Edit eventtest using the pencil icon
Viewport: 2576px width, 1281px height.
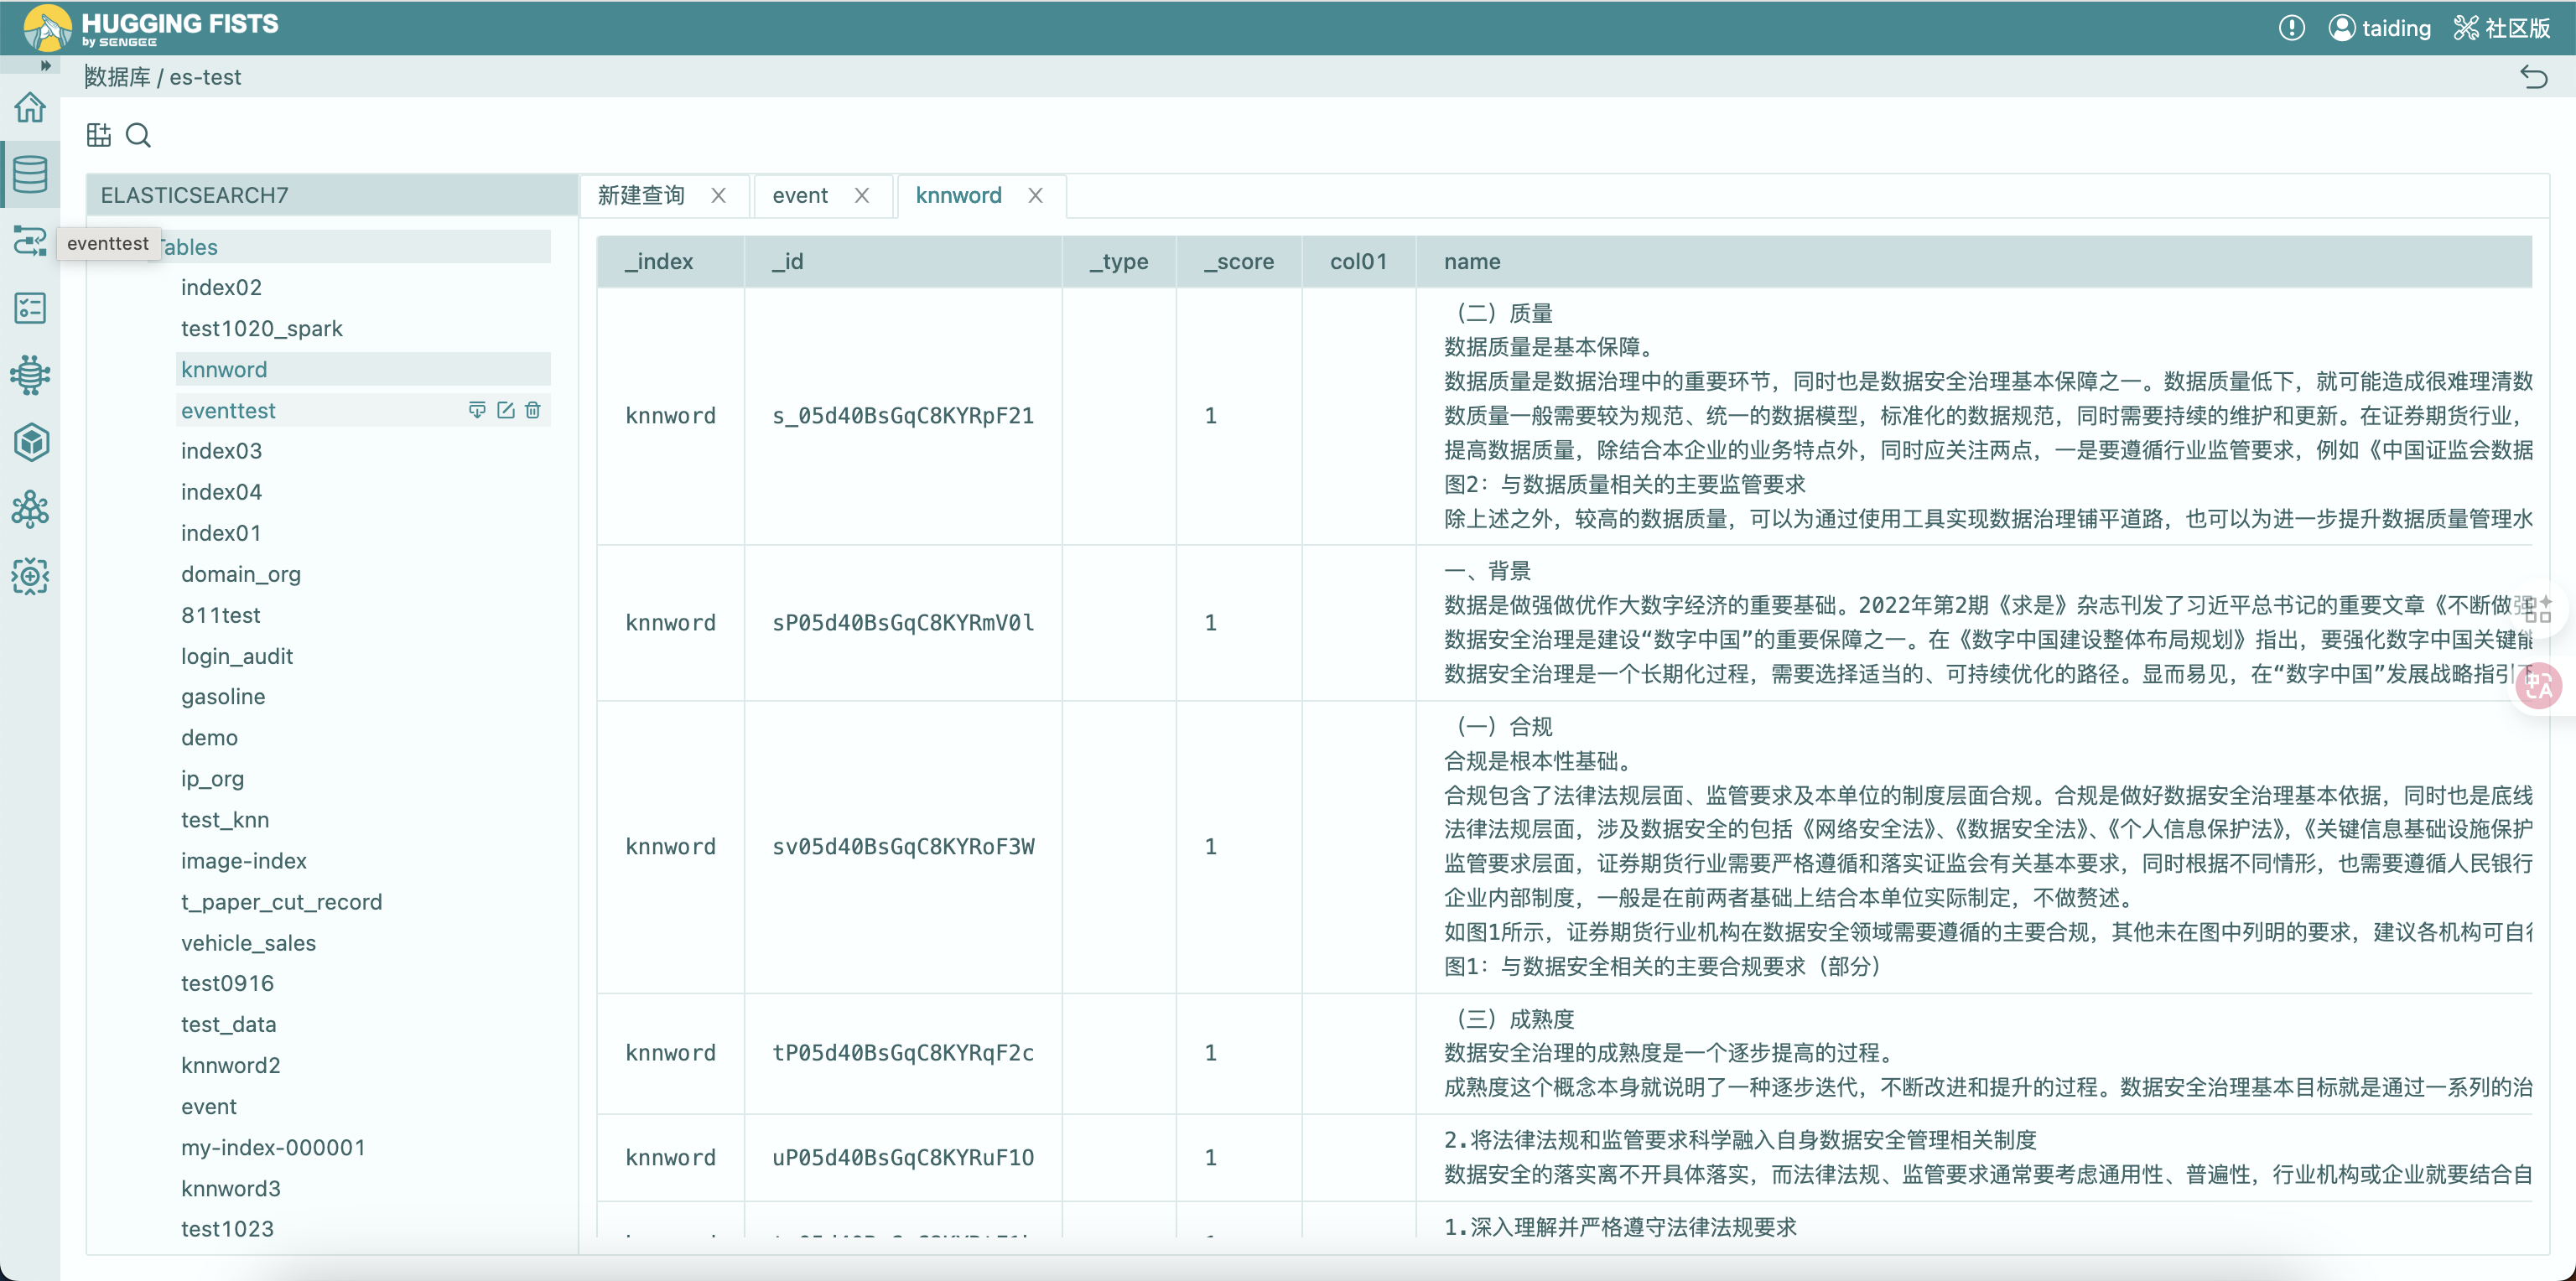pos(505,410)
